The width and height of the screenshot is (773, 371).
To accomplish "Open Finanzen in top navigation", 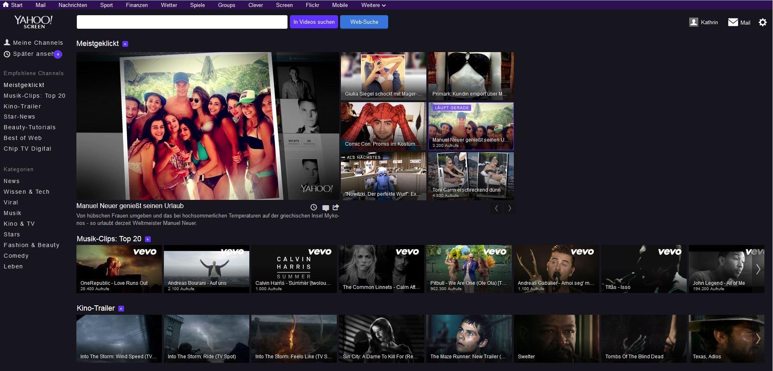I will click(x=137, y=5).
